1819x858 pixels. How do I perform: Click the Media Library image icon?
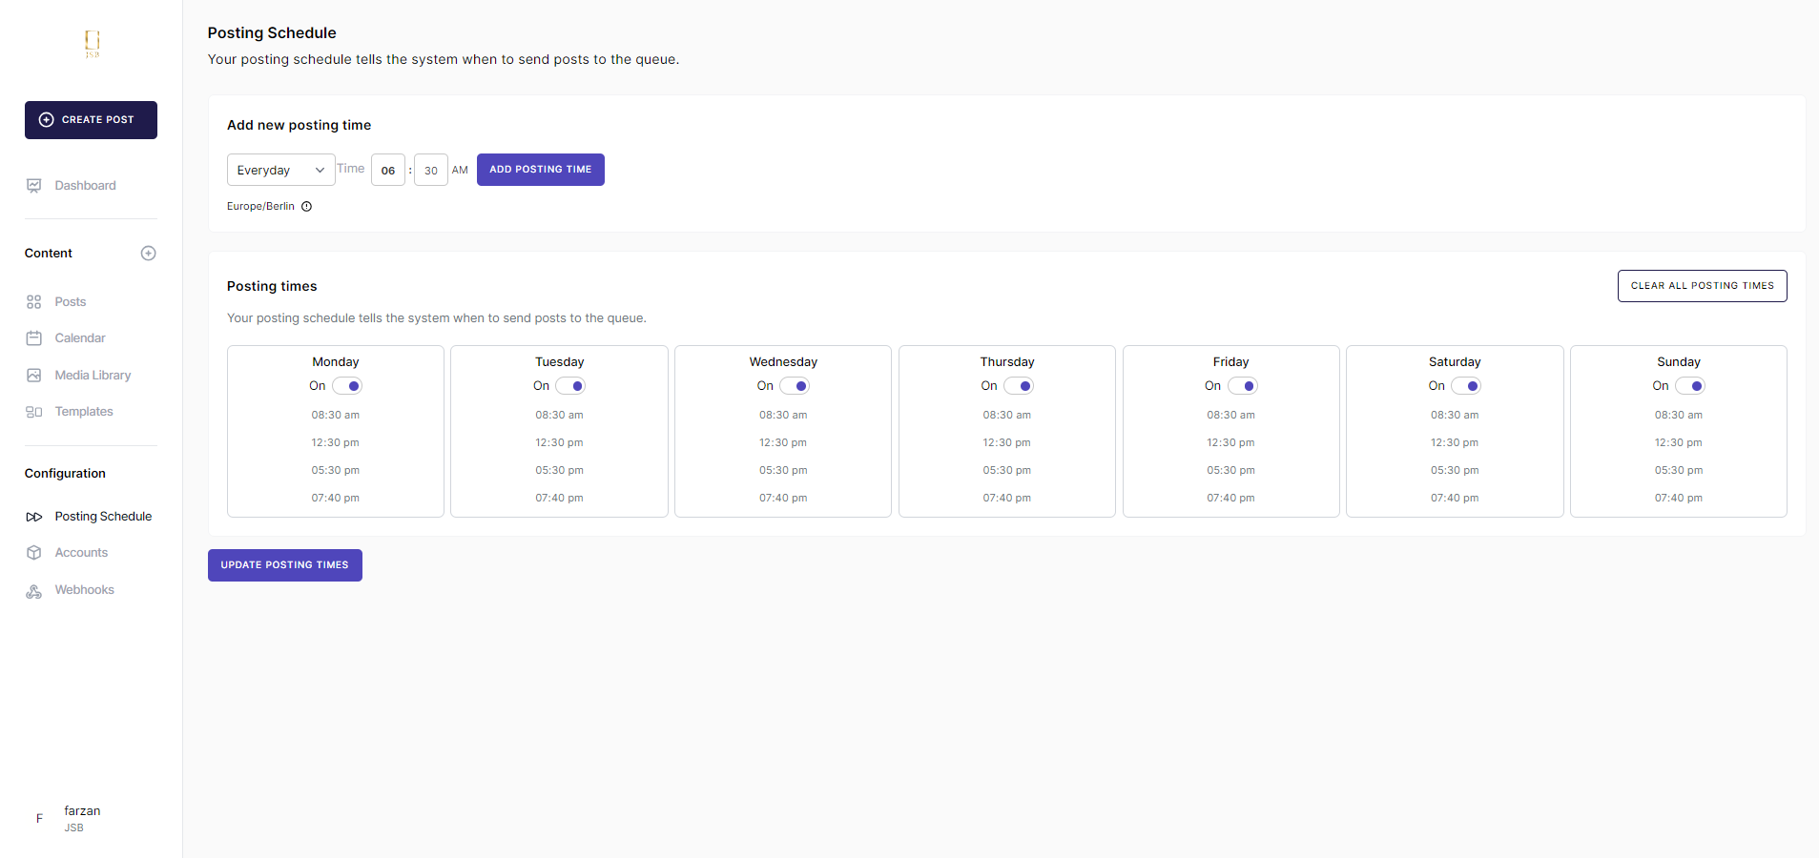[34, 376]
